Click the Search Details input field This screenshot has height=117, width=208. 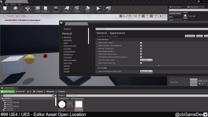point(152,29)
